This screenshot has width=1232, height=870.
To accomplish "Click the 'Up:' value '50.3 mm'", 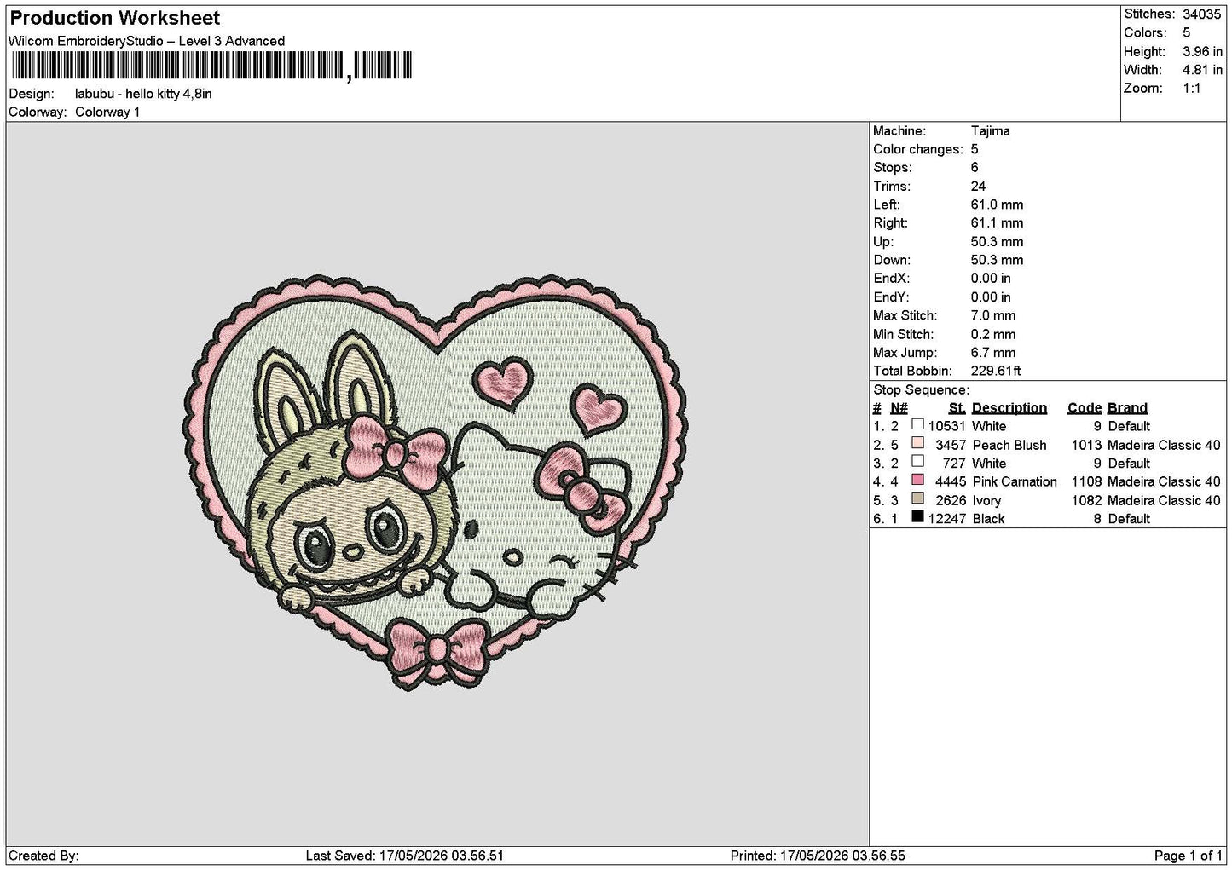I will click(x=997, y=242).
